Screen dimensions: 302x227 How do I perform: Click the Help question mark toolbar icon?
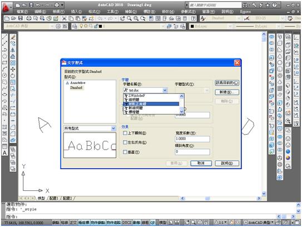(x=194, y=18)
